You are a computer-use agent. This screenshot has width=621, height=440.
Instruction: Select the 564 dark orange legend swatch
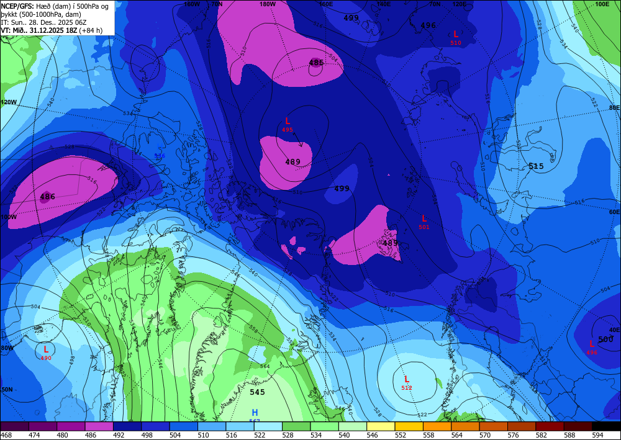click(x=465, y=426)
